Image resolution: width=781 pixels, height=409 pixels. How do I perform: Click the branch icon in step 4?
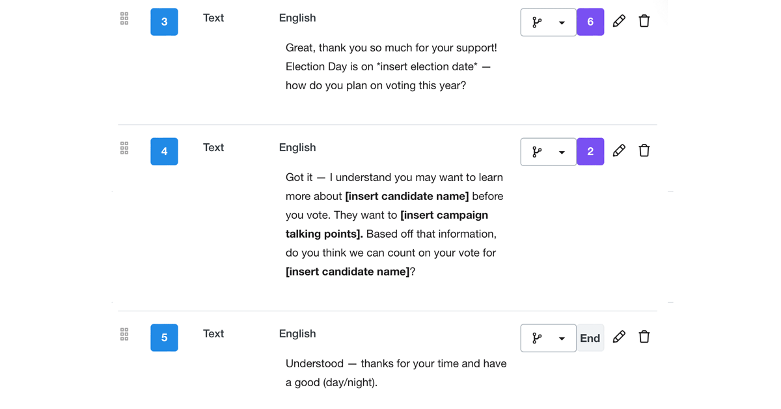[x=537, y=152]
